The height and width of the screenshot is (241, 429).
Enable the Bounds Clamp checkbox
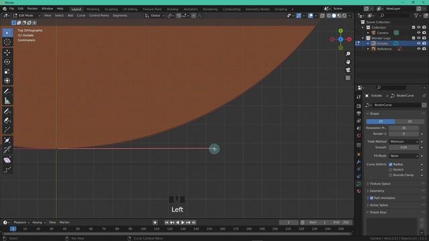391,175
